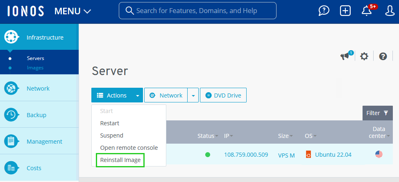Collapse the Actions dropdown button
This screenshot has height=182, width=399.
click(117, 95)
